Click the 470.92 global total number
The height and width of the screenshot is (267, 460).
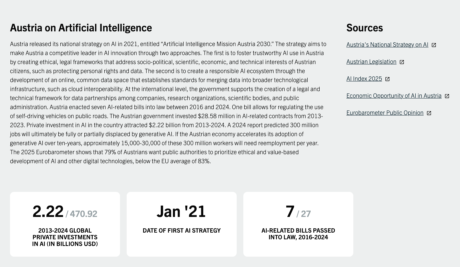pos(83,214)
